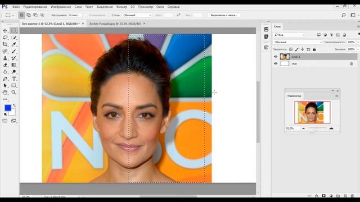Image resolution: width=360 pixels, height=202 pixels.
Task: Toggle type layer filter icon
Action: (x=331, y=35)
